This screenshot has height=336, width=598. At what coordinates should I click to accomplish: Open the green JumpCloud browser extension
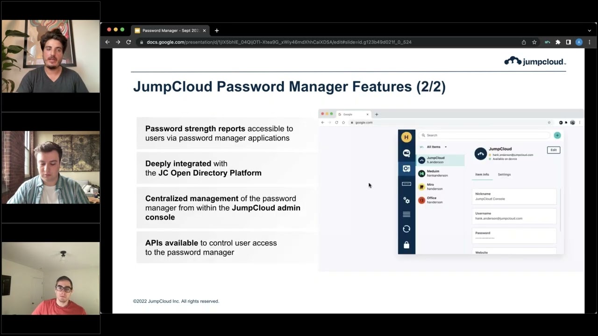coord(547,42)
